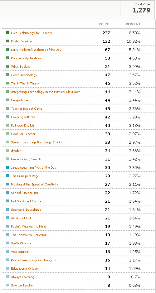
Task: Select the Think Thank Thunk link
Action: (25, 83)
